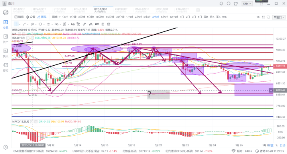The height and width of the screenshot is (154, 287).
Task: Switch to the ETH/USDT tab
Action: click(x=182, y=10)
